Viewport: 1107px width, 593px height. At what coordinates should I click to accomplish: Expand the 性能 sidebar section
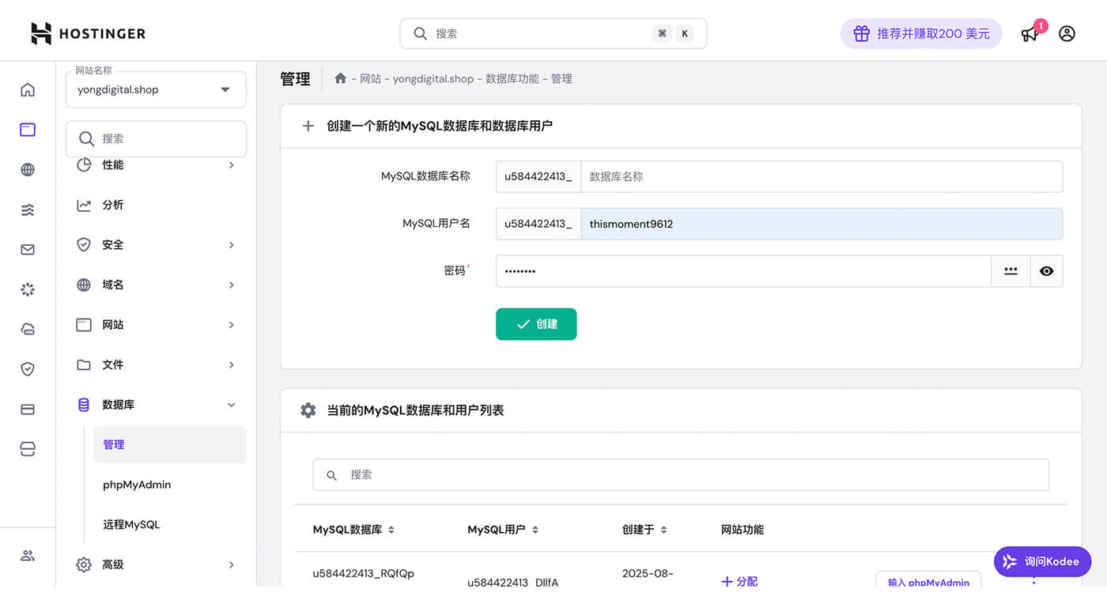click(232, 164)
